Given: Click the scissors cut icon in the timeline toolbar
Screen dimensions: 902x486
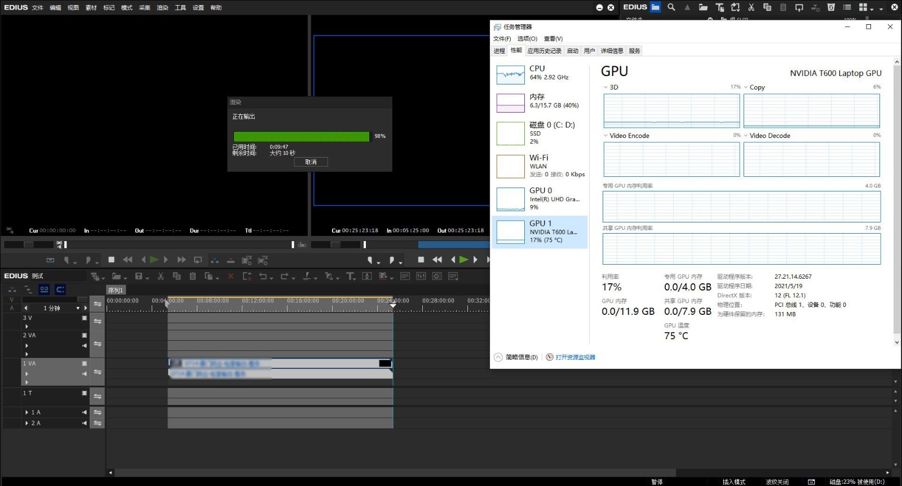Looking at the screenshot, I should pos(161,276).
